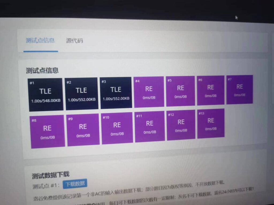
Task: Select test case #5 RE tile
Action: point(180,91)
